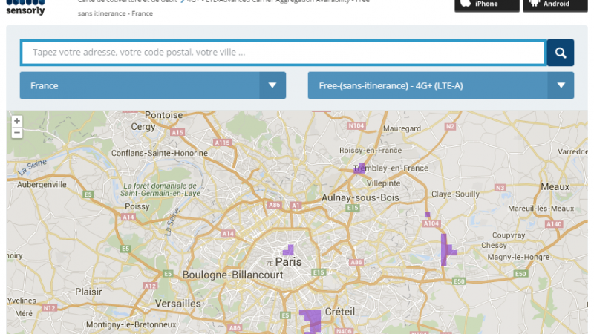Click the Plaisir map label

pyautogui.click(x=88, y=292)
